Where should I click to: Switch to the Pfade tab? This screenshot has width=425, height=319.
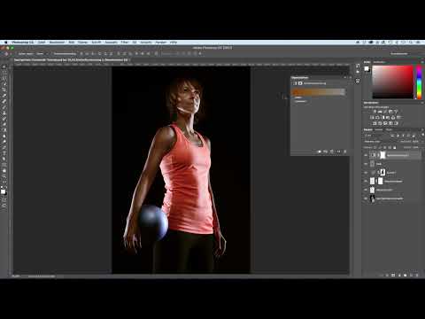coord(389,129)
